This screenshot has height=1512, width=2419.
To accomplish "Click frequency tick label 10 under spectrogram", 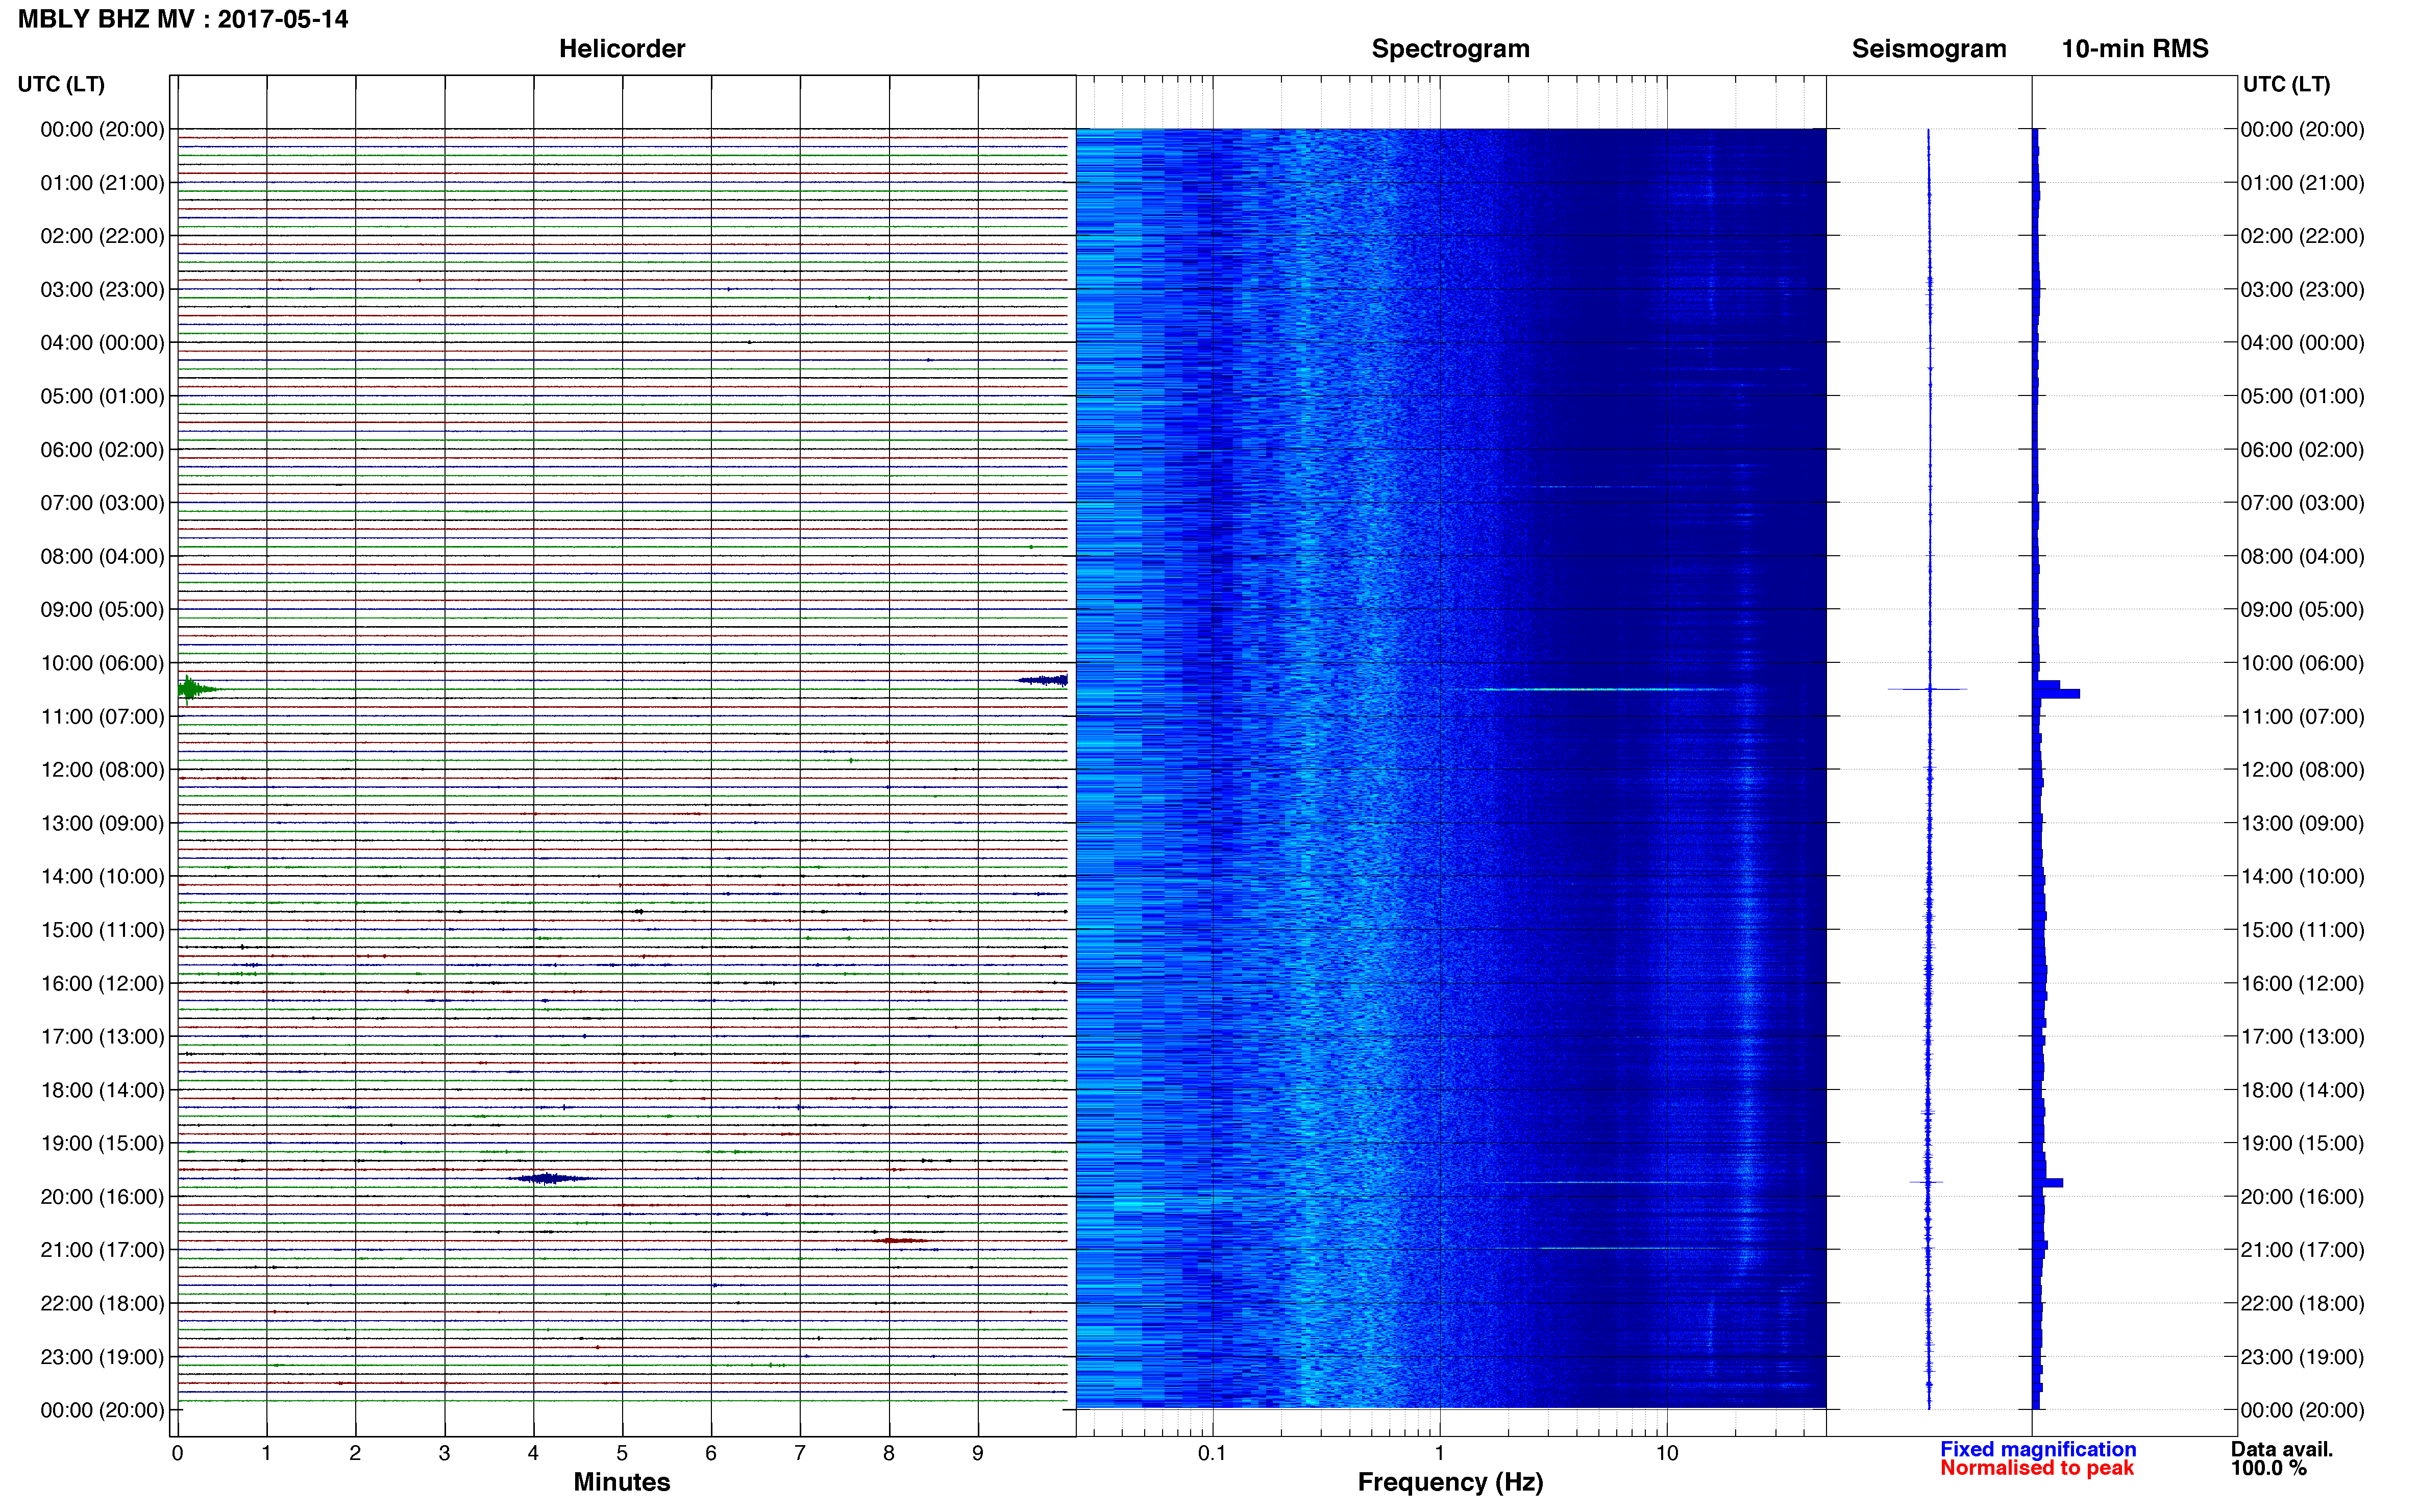I will pos(1666,1453).
